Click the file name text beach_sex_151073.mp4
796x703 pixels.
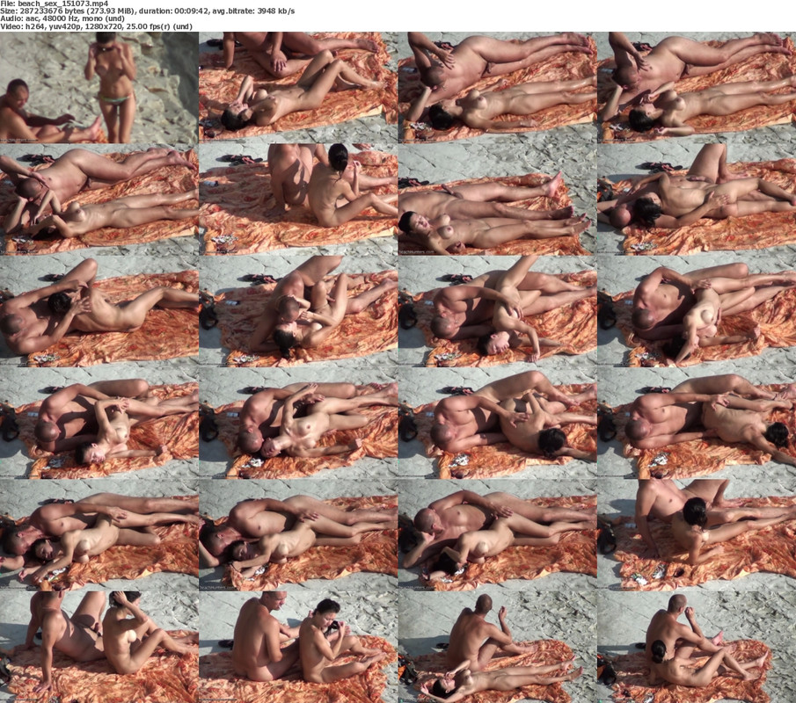(62, 3)
